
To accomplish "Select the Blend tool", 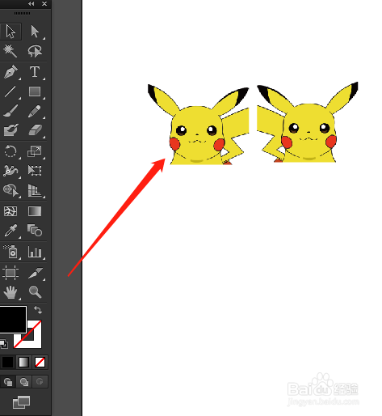I will coord(35,231).
